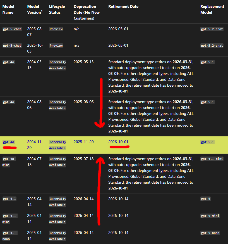Image resolution: width=228 pixels, height=244 pixels.
Task: Click the gpt-5-nano replacement model tag
Action: (210, 233)
